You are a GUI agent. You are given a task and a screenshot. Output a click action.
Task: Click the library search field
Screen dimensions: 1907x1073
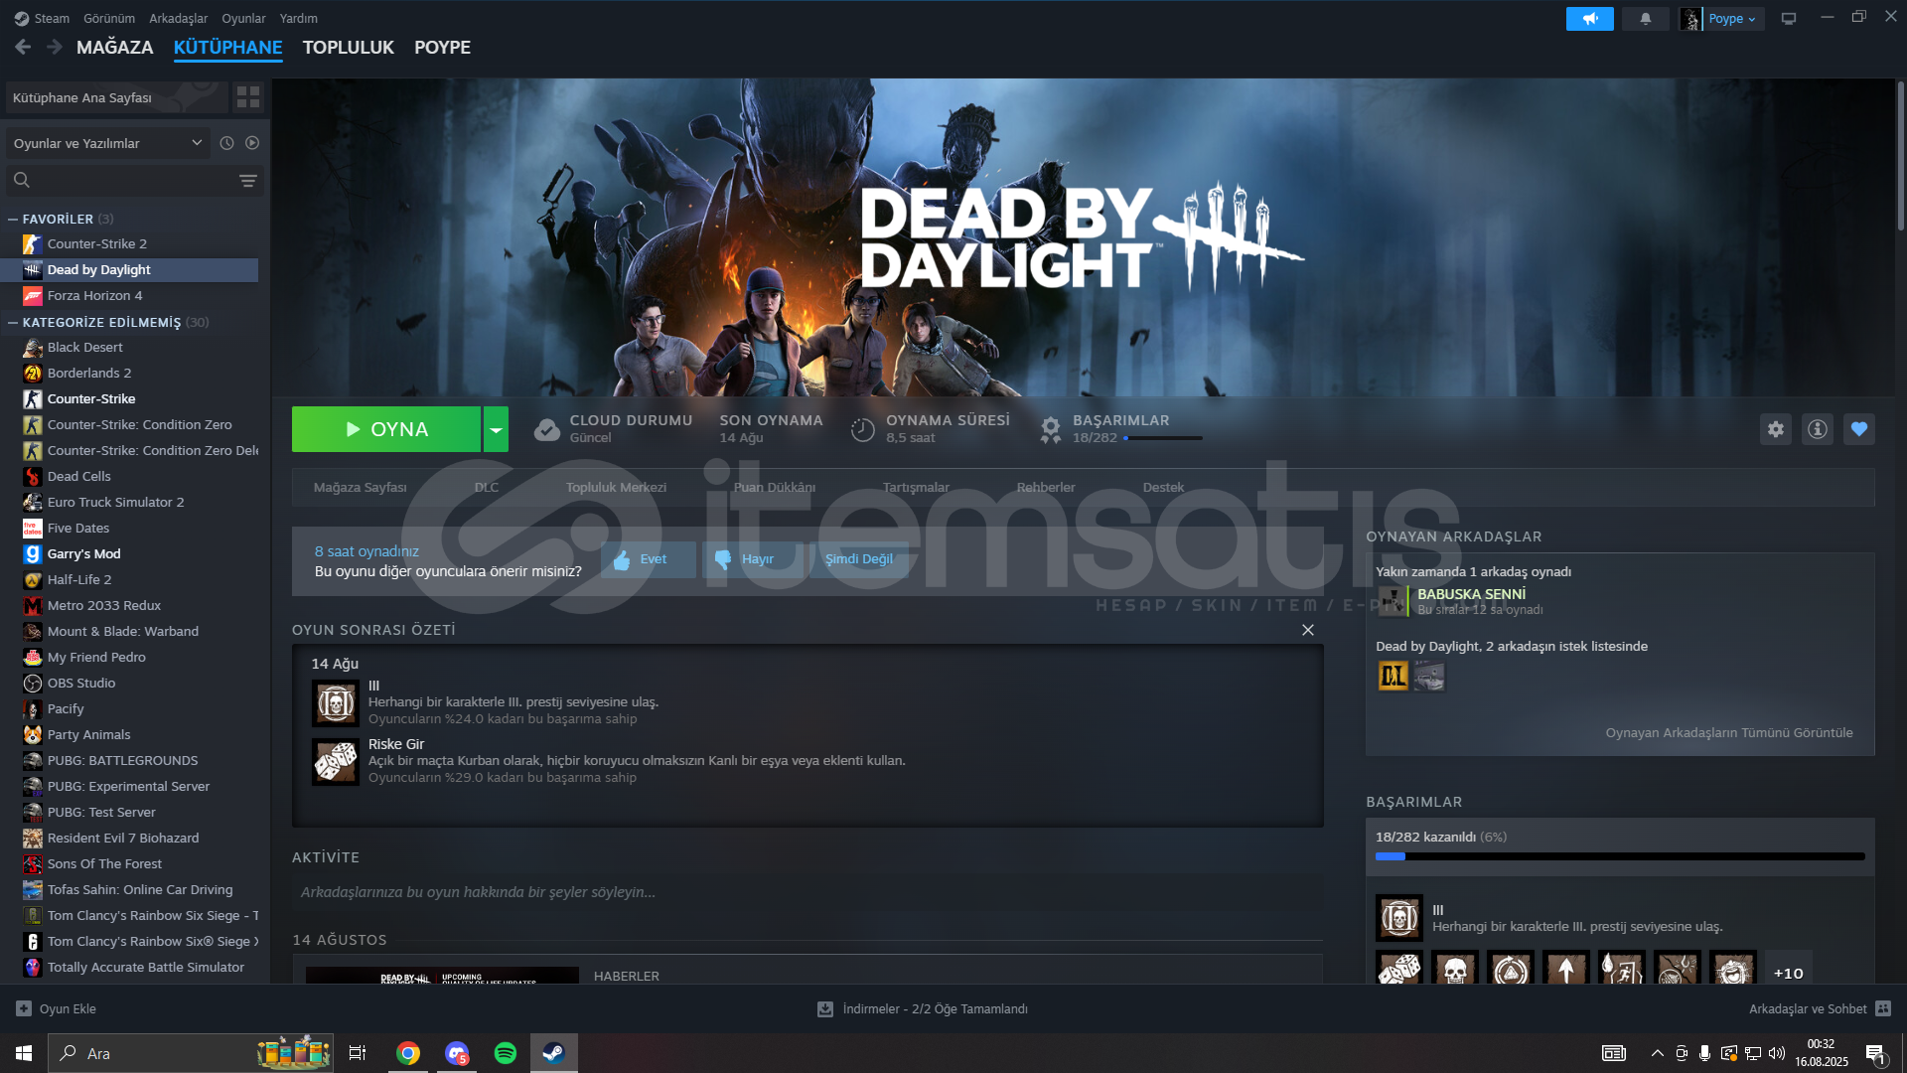[119, 180]
